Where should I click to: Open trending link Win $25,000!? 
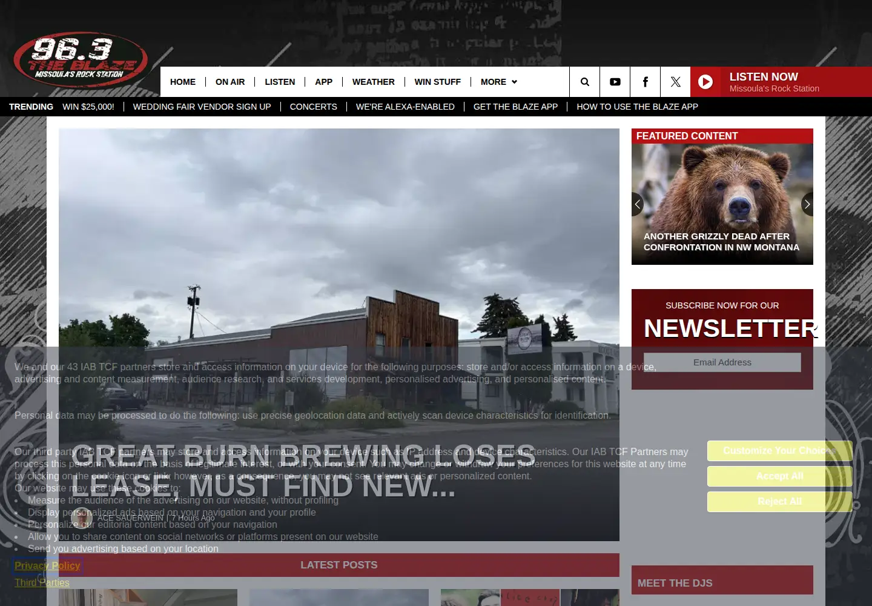click(88, 107)
